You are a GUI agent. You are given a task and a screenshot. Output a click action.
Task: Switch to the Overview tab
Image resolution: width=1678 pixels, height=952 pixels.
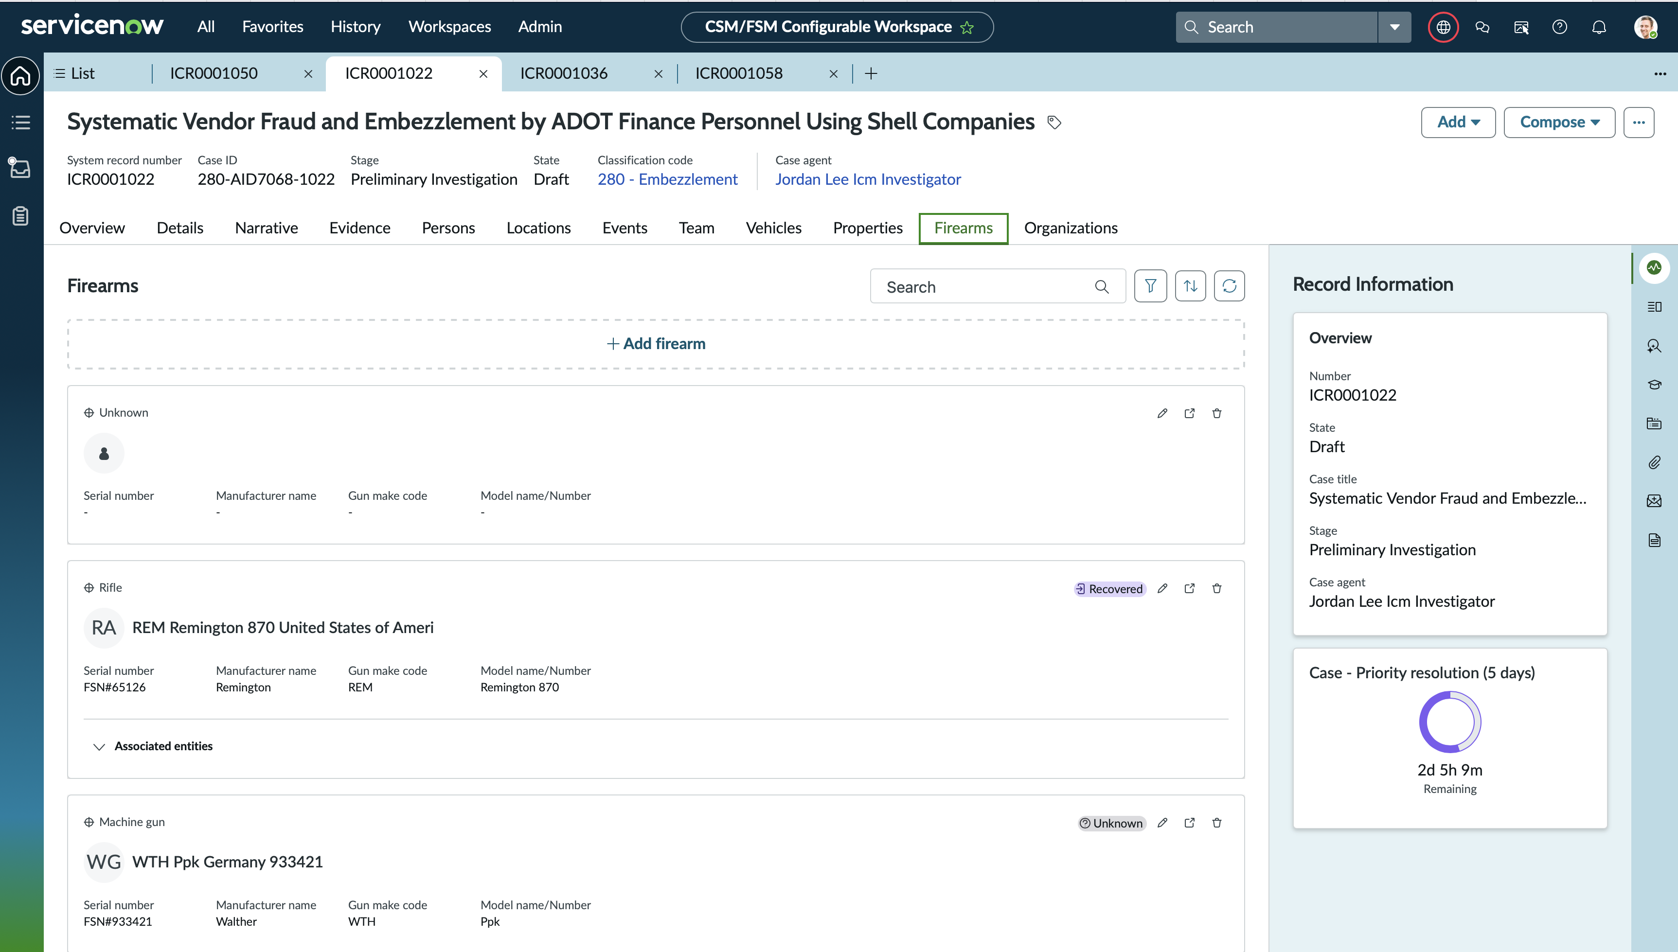pyautogui.click(x=92, y=228)
